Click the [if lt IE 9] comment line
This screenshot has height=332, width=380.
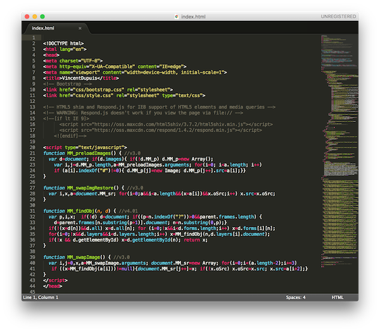(66, 119)
